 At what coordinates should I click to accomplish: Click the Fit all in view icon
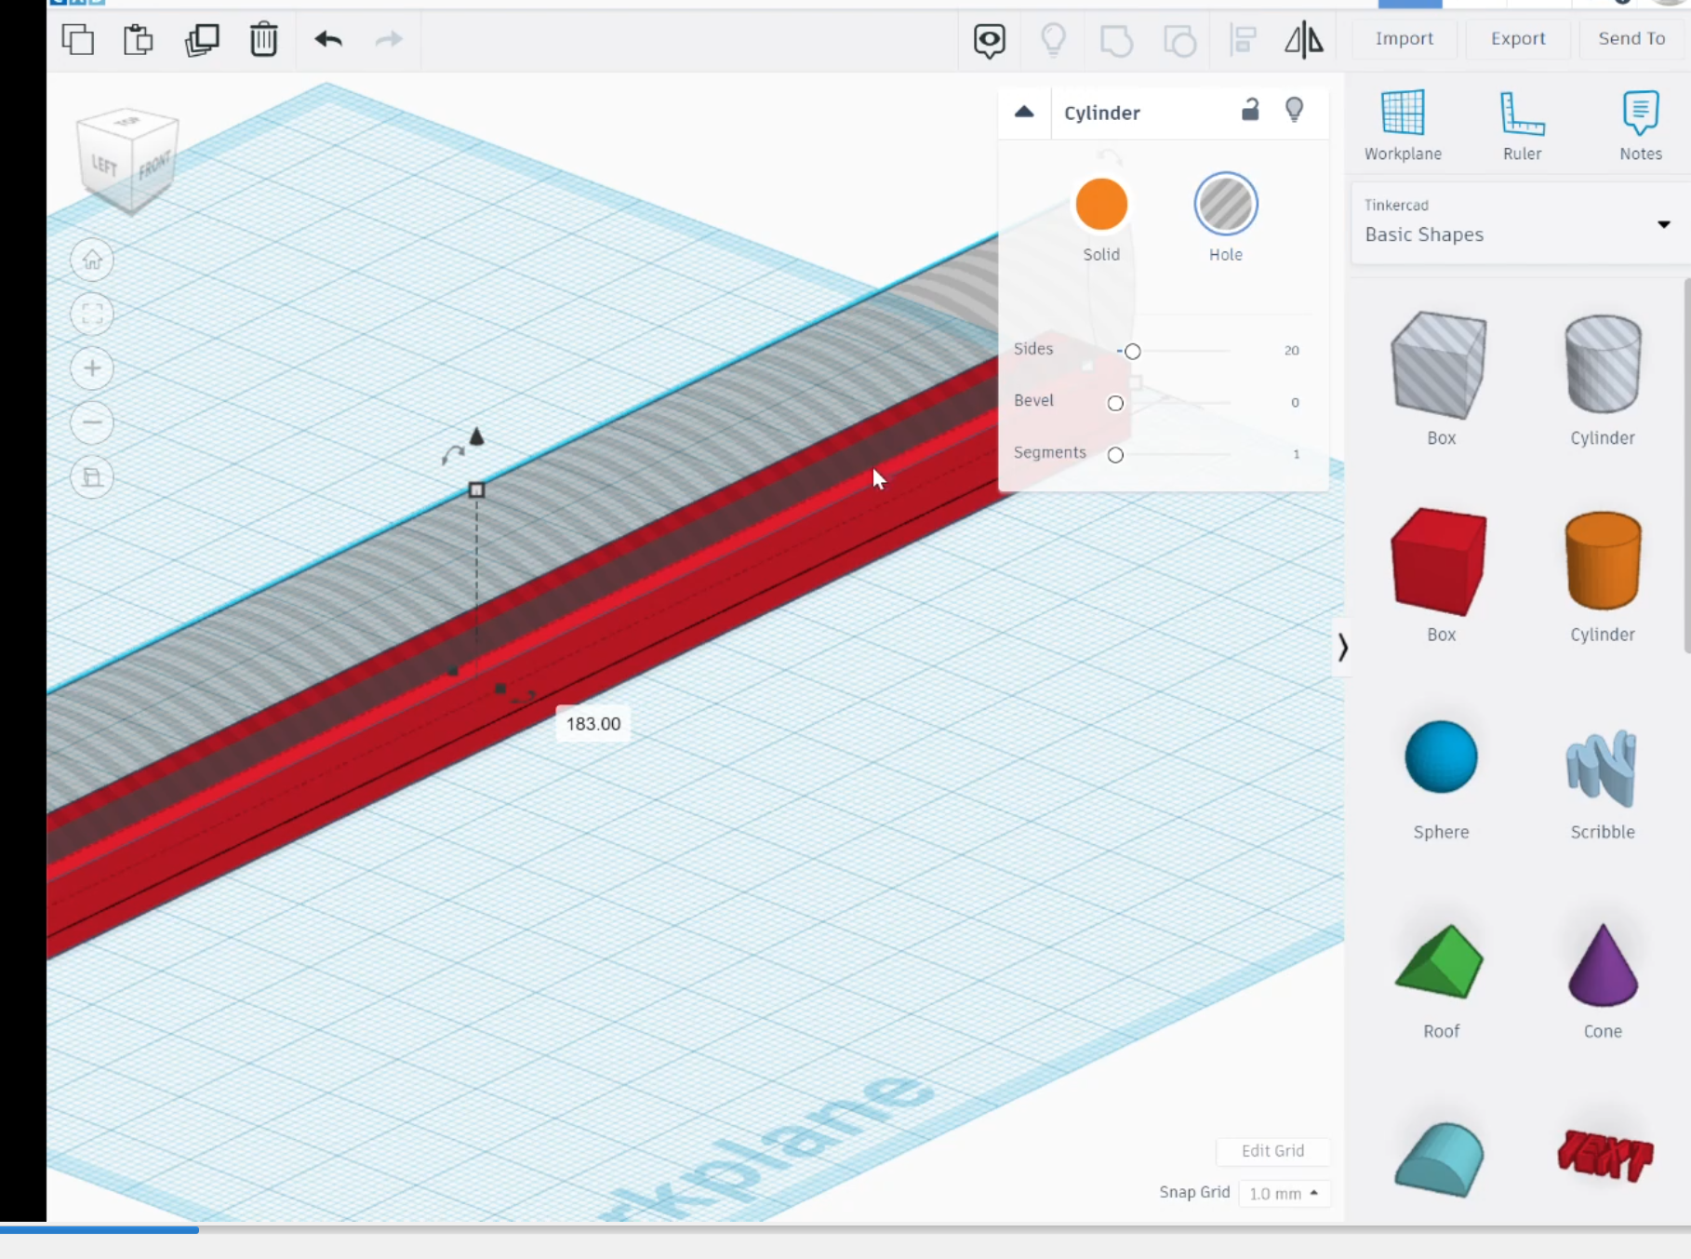point(92,315)
